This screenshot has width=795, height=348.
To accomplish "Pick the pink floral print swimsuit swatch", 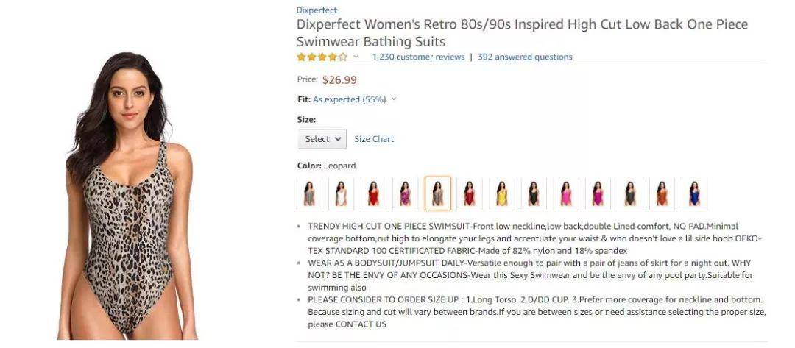I will 405,193.
